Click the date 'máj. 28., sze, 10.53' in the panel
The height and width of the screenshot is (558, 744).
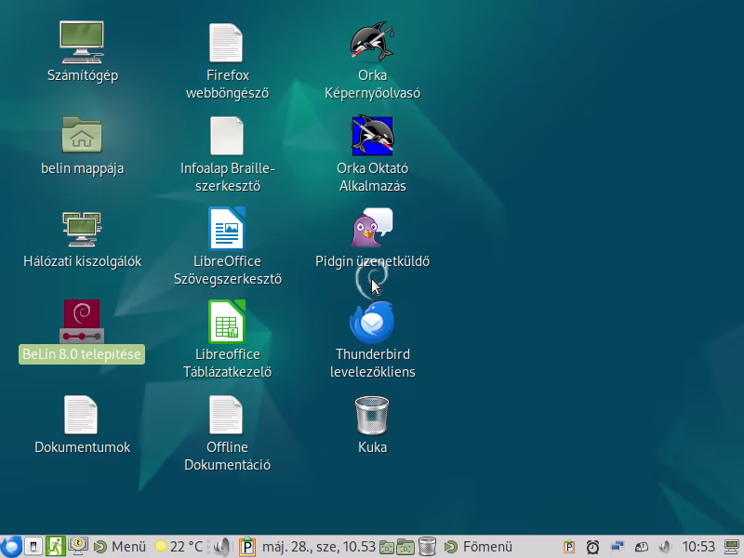pyautogui.click(x=318, y=547)
